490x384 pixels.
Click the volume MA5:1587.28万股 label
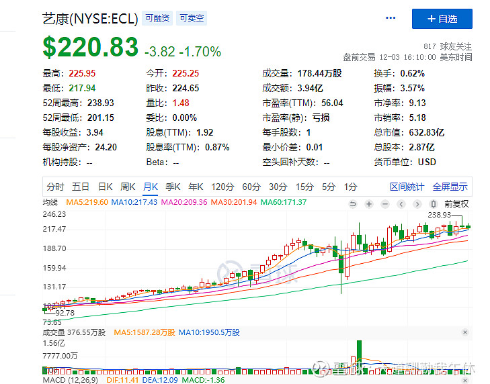145,332
